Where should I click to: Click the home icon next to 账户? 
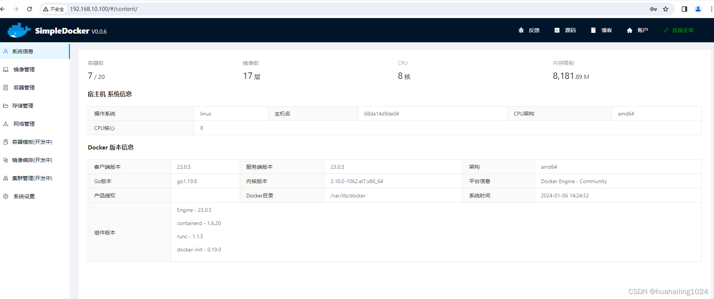(630, 30)
